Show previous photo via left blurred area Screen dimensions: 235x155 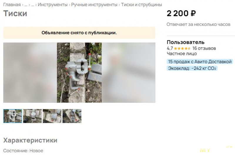[30, 73]
